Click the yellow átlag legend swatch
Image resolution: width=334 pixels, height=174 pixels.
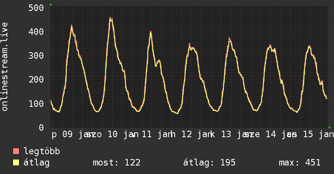click(x=16, y=162)
